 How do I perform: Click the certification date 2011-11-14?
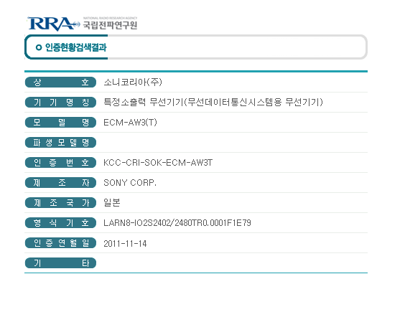[x=125, y=244]
